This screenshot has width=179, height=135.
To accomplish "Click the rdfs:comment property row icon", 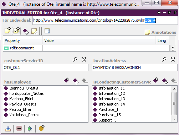I will coord(6,48).
